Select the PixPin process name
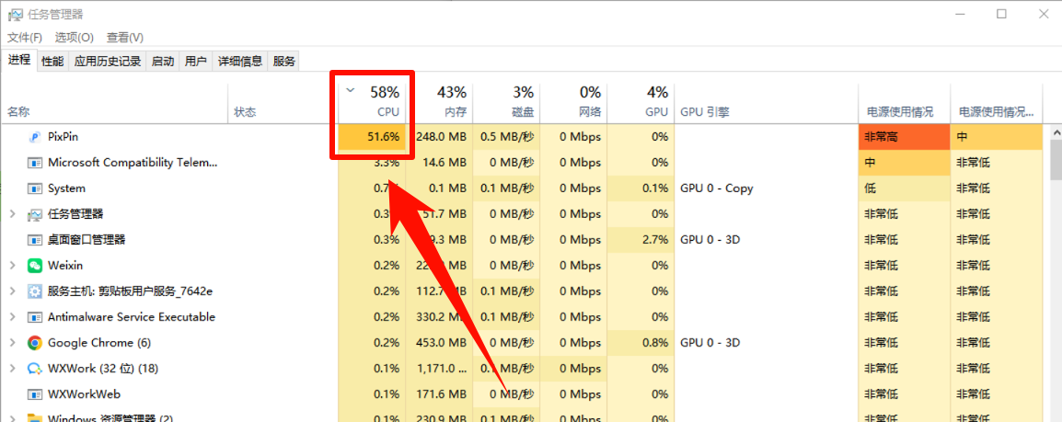This screenshot has height=422, width=1062. (64, 137)
